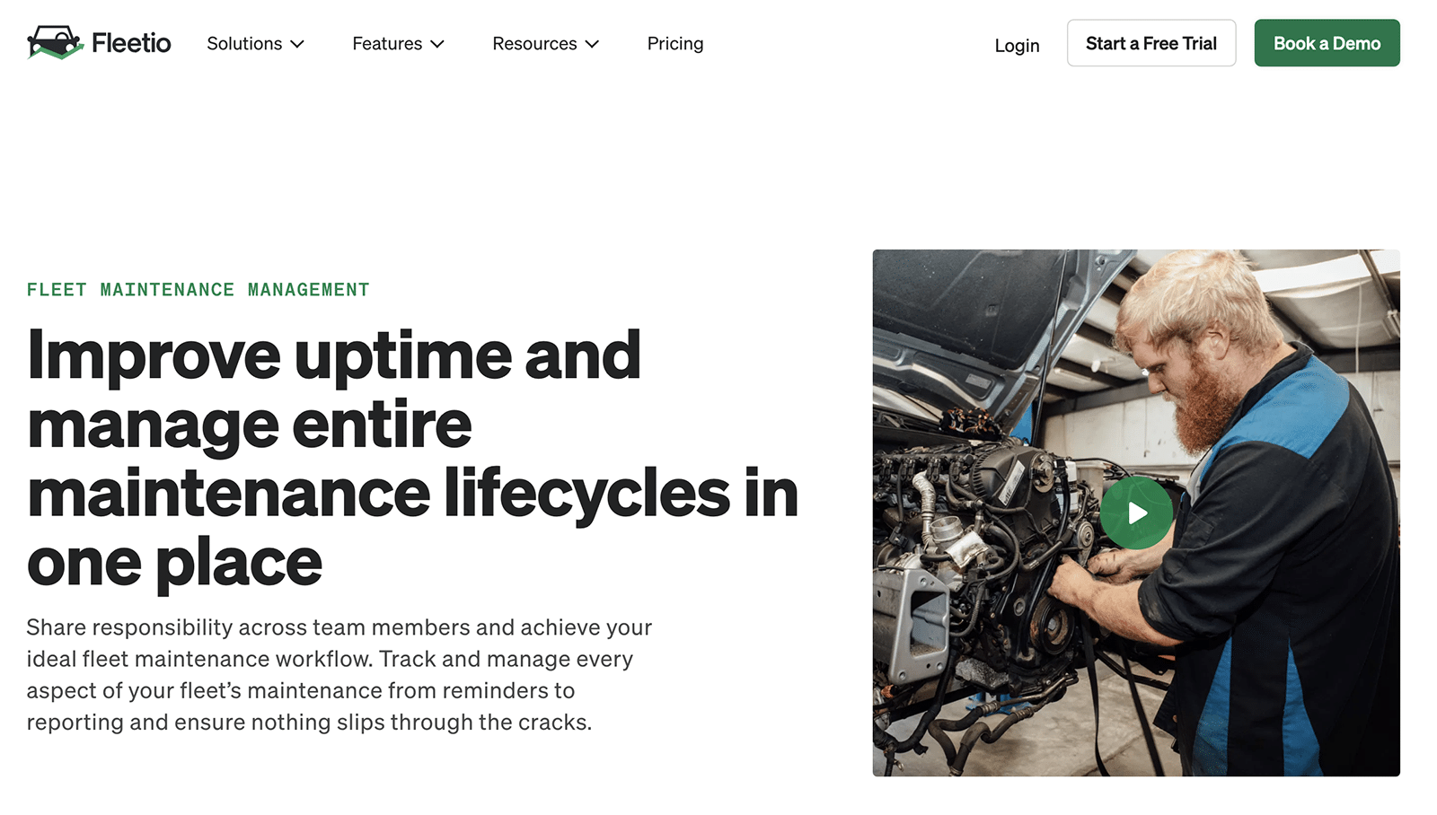This screenshot has width=1437, height=815.
Task: Click the Book a Demo button
Action: pos(1327,42)
